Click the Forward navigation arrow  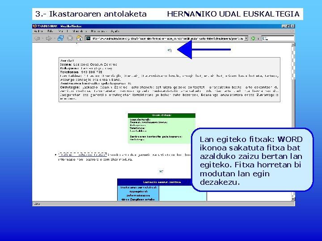[x=49, y=38]
